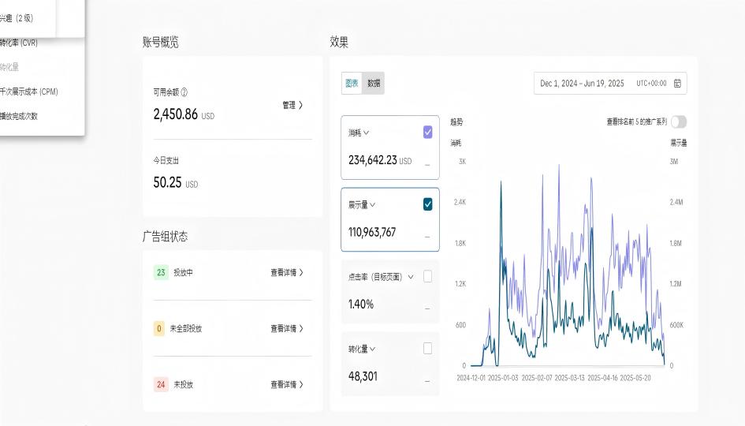Select 千次展示成本 (CPM) menu option
Image resolution: width=745 pixels, height=426 pixels.
click(29, 92)
